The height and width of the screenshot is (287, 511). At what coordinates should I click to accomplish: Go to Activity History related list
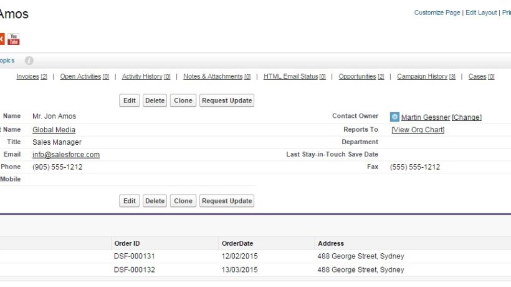[x=142, y=77]
